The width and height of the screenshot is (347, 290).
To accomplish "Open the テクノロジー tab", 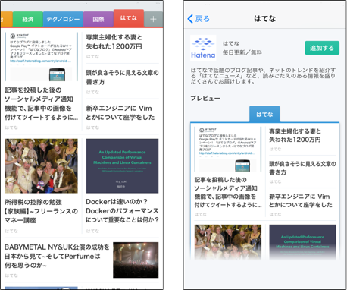I will pos(63,19).
